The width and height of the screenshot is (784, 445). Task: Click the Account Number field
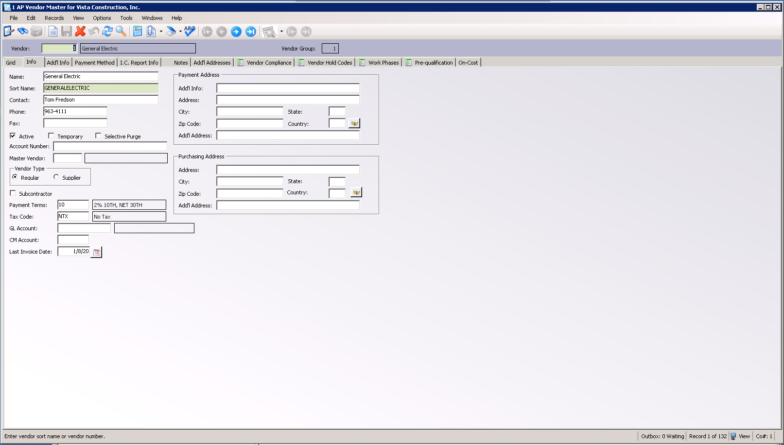pyautogui.click(x=110, y=146)
